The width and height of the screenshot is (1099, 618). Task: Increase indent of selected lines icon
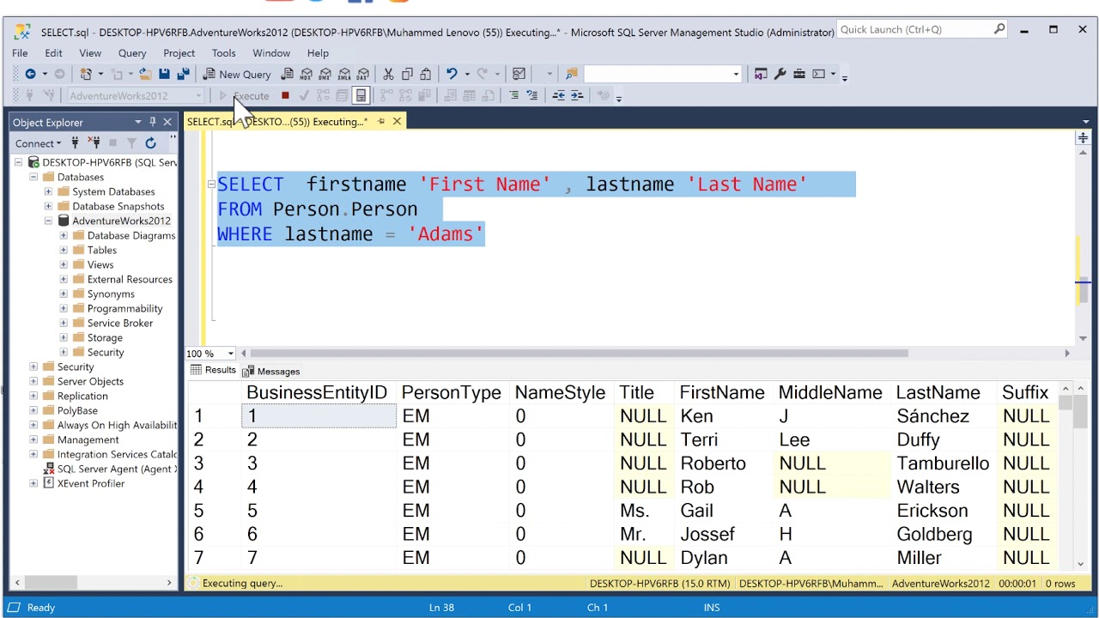576,95
